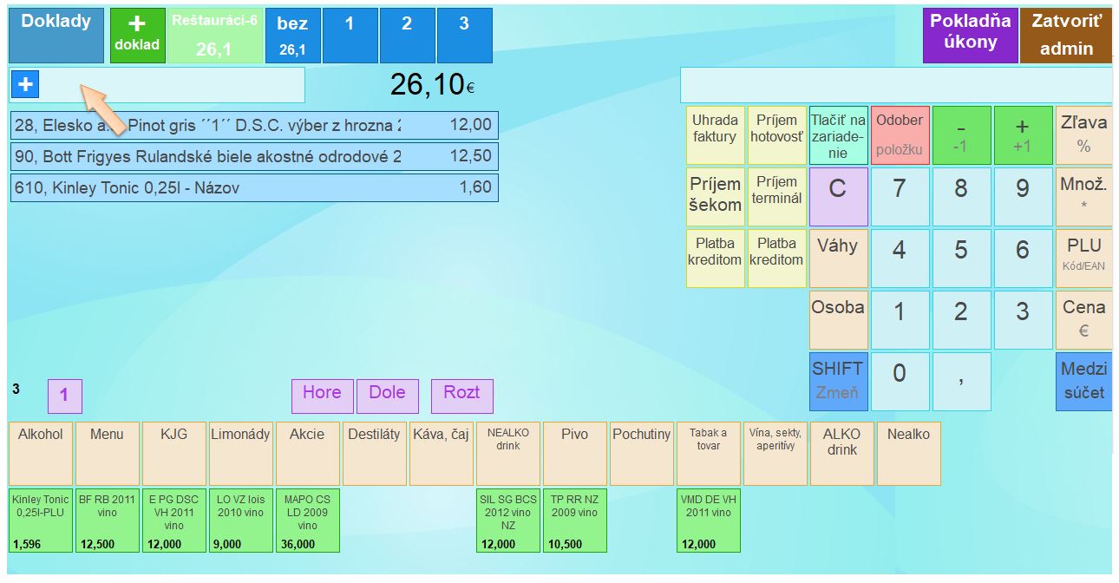Click the empty input field beside the total
Screen dimensions: 1119x583
[x=895, y=85]
